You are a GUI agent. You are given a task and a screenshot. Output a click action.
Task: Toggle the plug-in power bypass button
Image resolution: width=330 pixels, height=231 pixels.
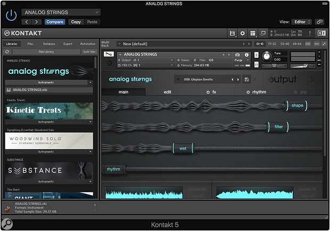click(x=11, y=15)
